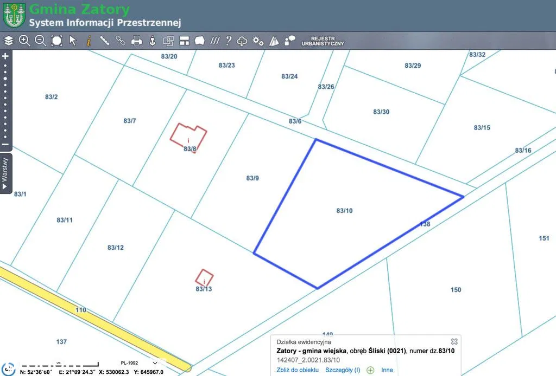
Task: Activate the object information 'i' tool
Action: [x=89, y=41]
